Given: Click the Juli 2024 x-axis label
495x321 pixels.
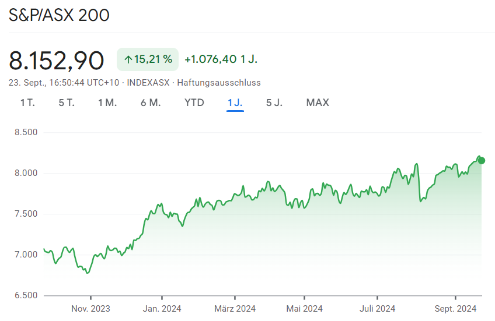Looking at the screenshot, I should pyautogui.click(x=377, y=309).
